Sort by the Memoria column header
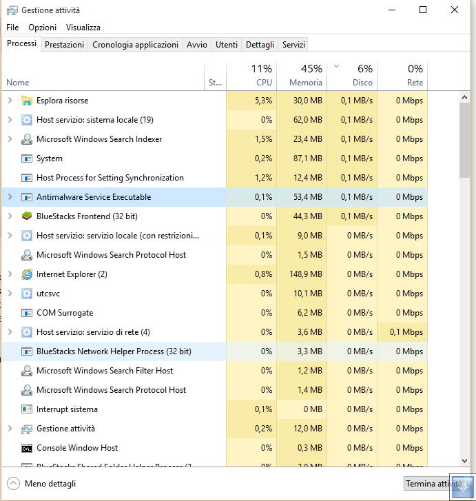 coord(302,76)
